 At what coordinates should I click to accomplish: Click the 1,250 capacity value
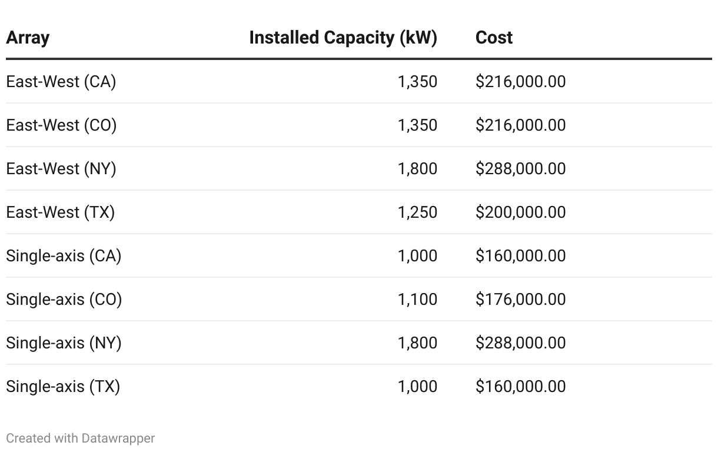point(417,212)
